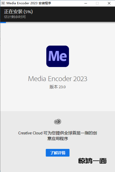The height and width of the screenshot is (172, 115).
Task: Open the 了解详情 button
Action: [x=57, y=153]
